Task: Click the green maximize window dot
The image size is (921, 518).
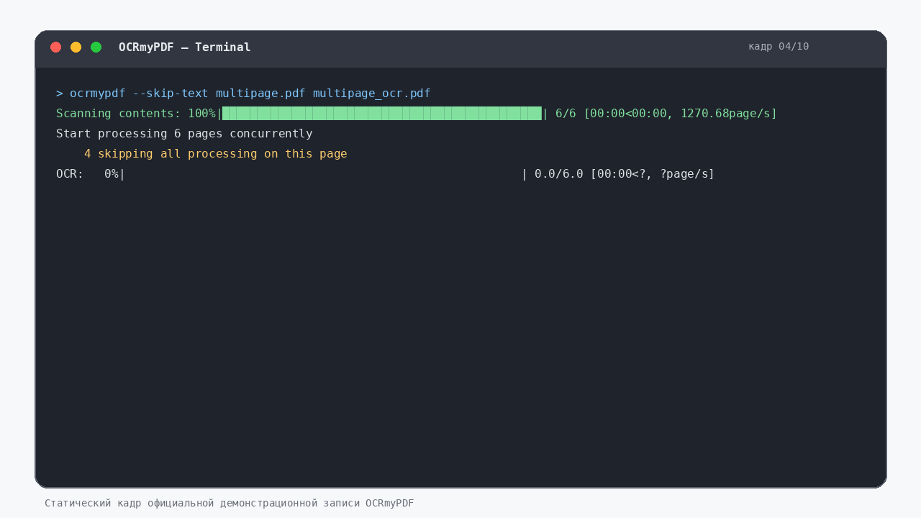Action: [x=96, y=47]
